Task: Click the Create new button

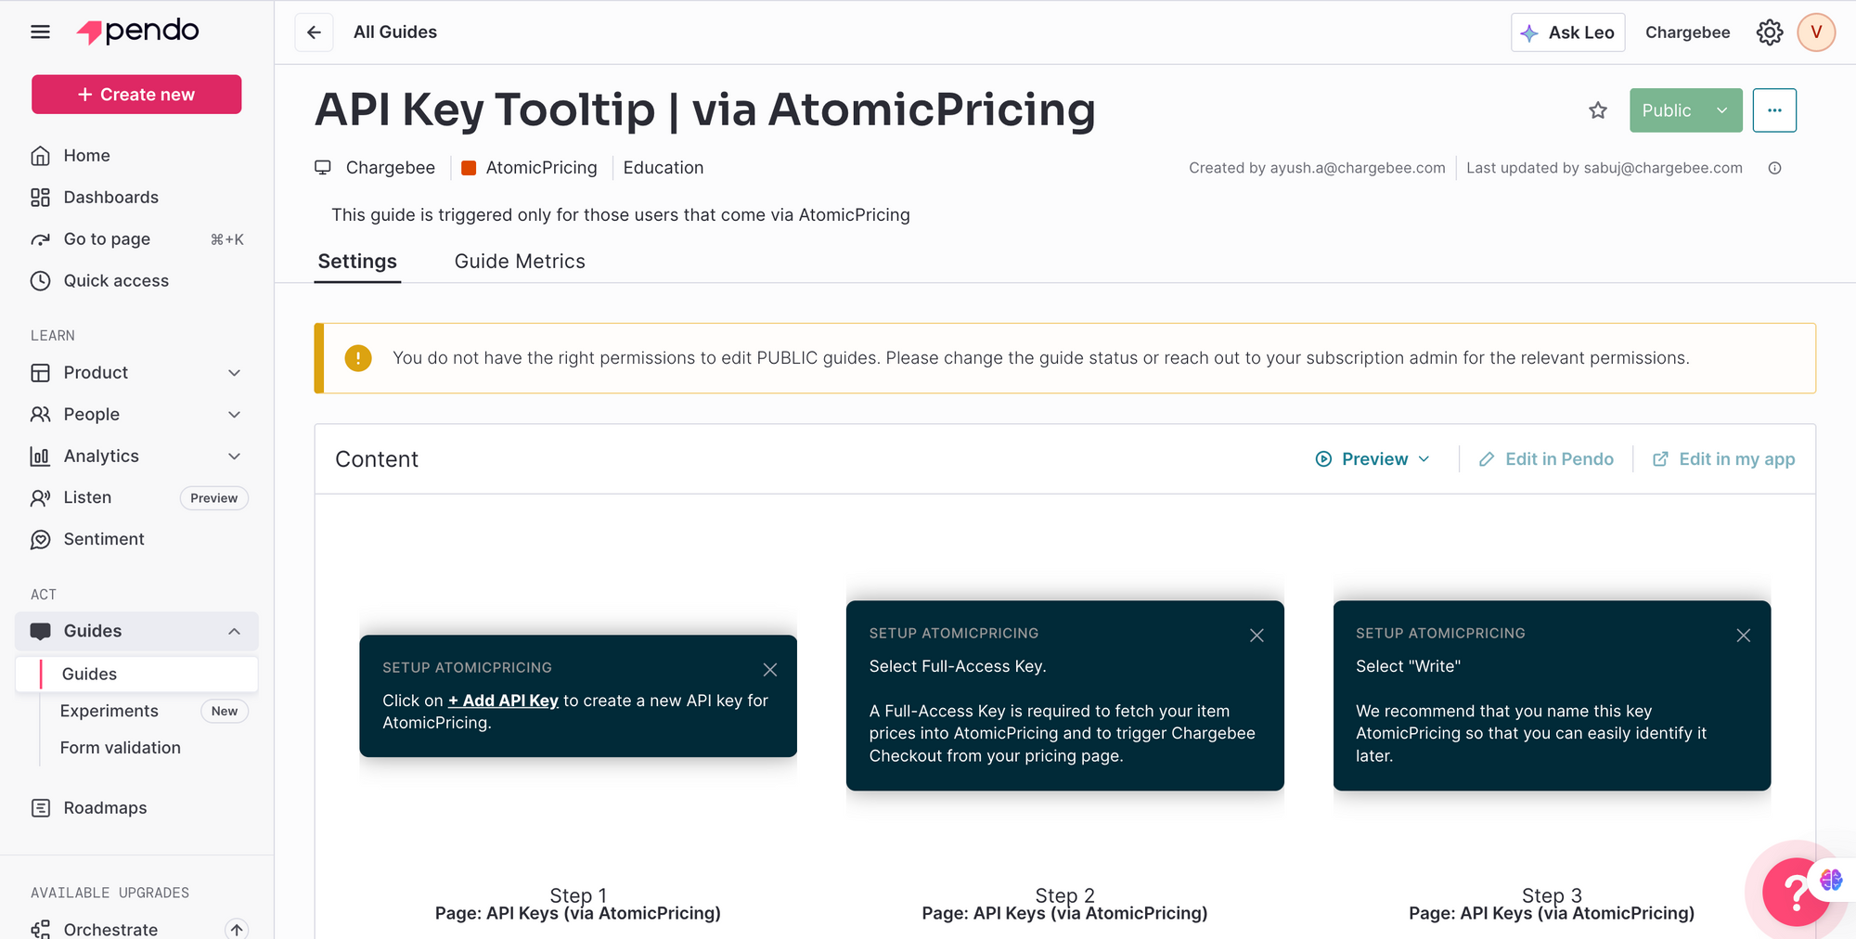Action: 136,95
